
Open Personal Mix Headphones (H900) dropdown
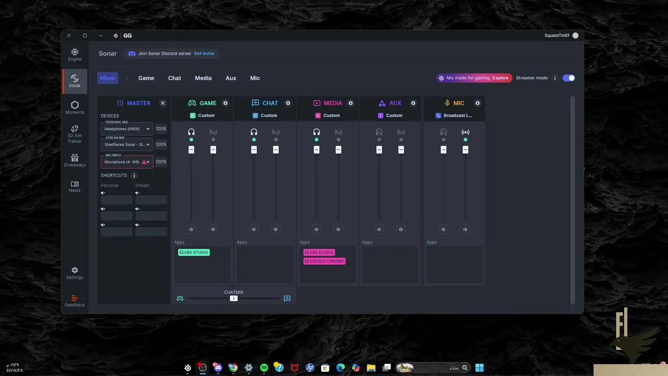point(127,129)
